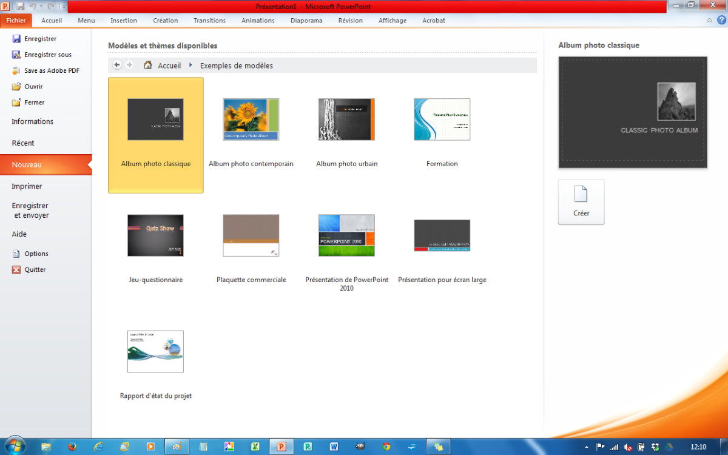Click the Undo arrow in the title bar
This screenshot has height=455, width=728.
[33, 6]
